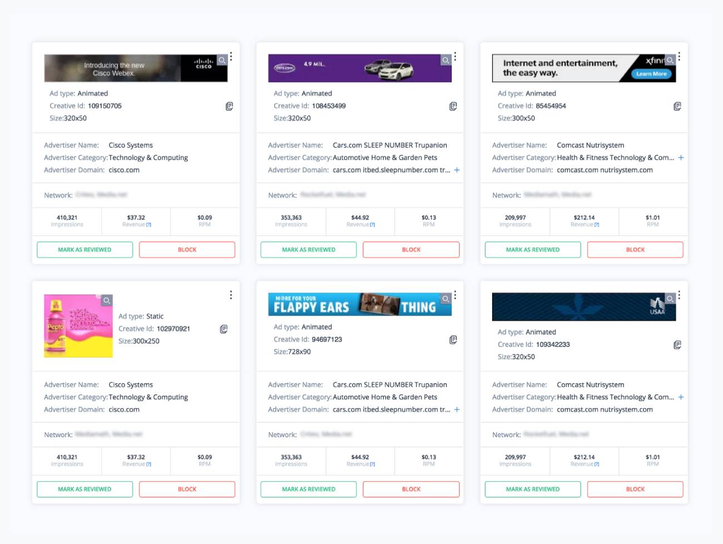
Task: Open options menu on USAA ad card
Action: tap(679, 295)
